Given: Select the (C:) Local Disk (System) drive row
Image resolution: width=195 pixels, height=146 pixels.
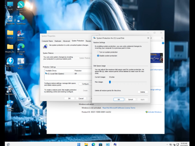Looking at the screenshot, I should (x=68, y=74).
